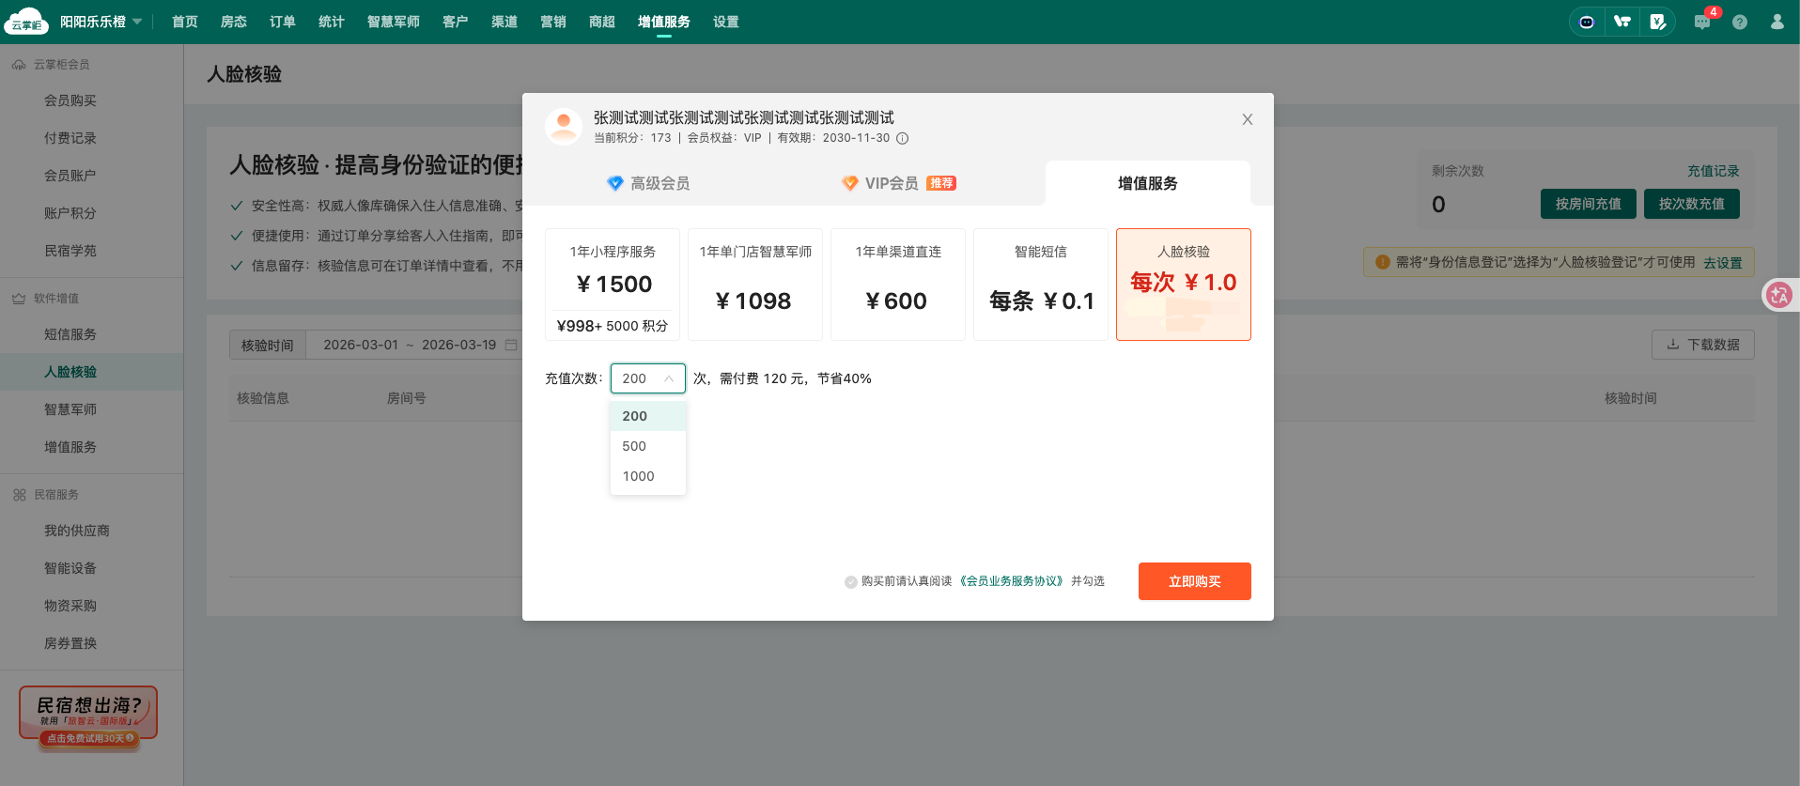This screenshot has width=1800, height=786.
Task: Open 设置 in the top navigation
Action: [x=726, y=22]
